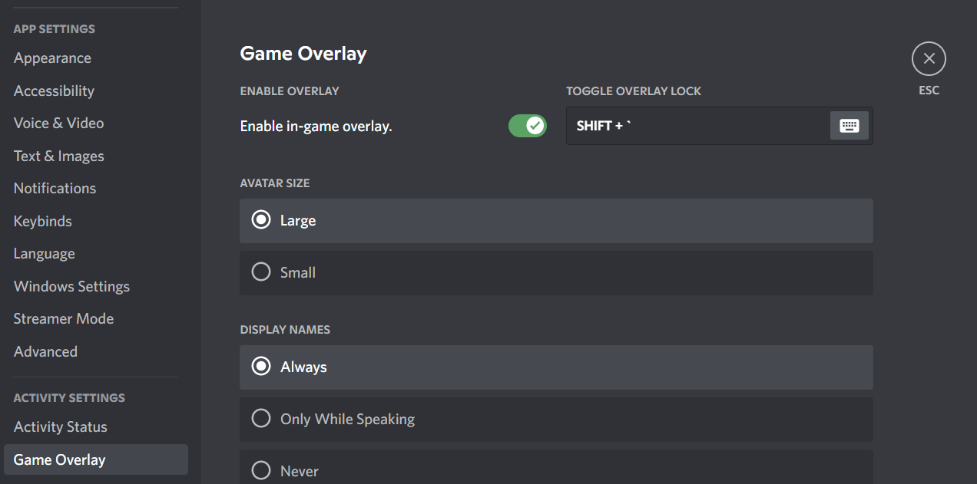Disable the in-game overlay toggle
Screen dimensions: 977x484
pos(527,126)
